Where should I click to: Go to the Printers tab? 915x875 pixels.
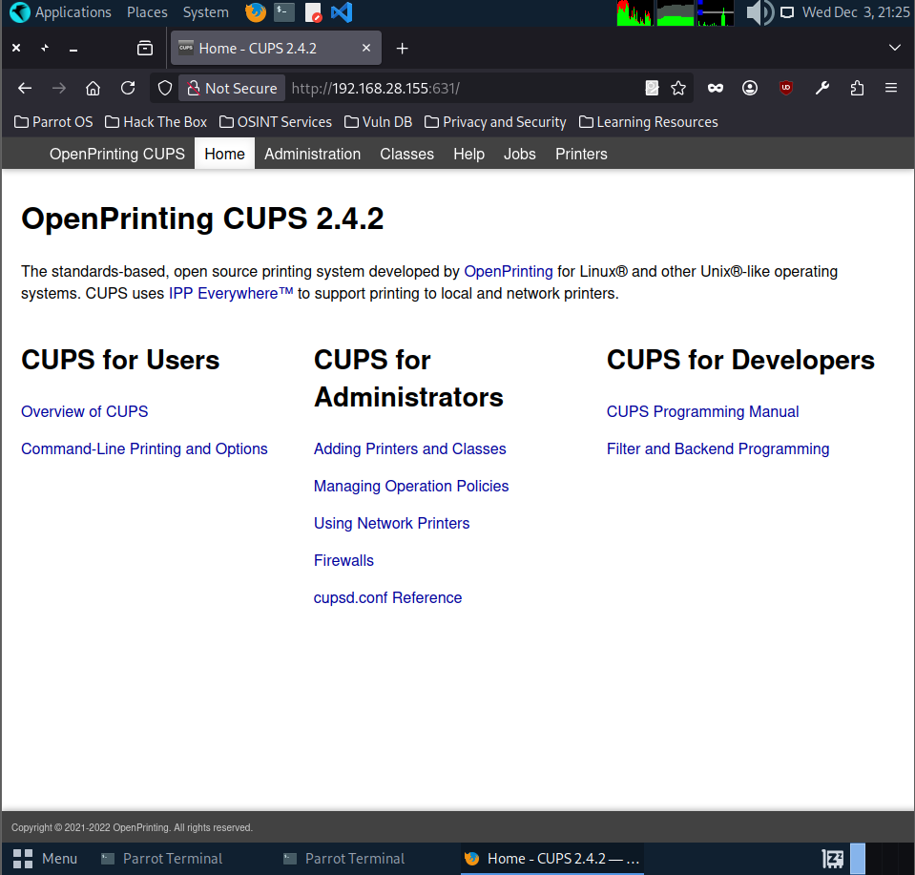[581, 154]
